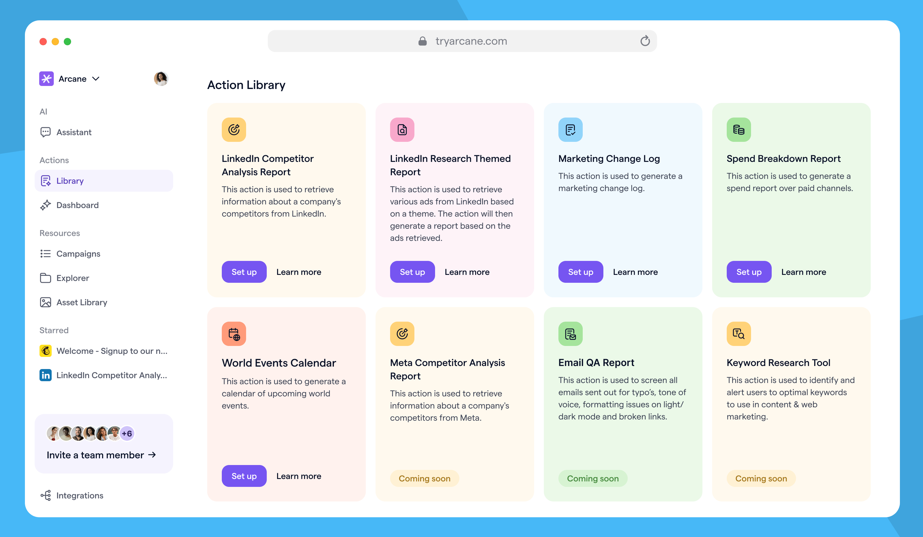This screenshot has width=923, height=537.
Task: Open starred Welcome Signup item
Action: click(x=111, y=351)
